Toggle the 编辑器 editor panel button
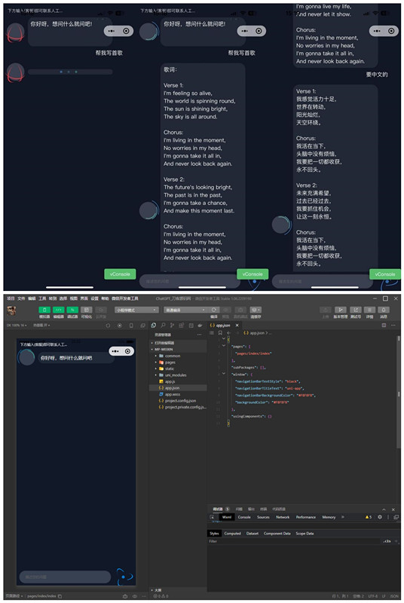404x603 pixels. (x=58, y=310)
